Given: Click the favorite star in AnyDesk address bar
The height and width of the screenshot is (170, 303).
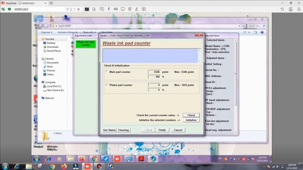Looking at the screenshot, I should point(79,9).
